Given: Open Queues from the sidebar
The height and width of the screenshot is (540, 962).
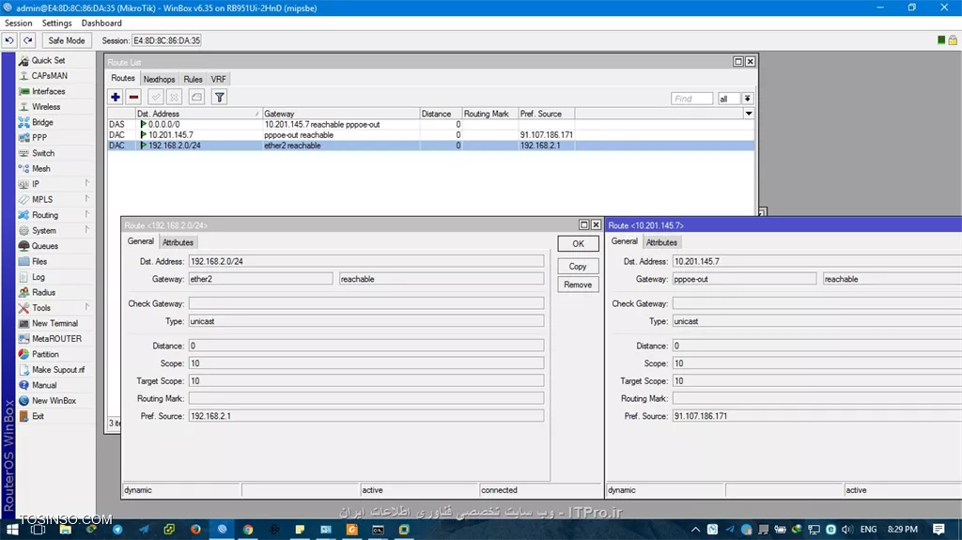Looking at the screenshot, I should [x=45, y=246].
